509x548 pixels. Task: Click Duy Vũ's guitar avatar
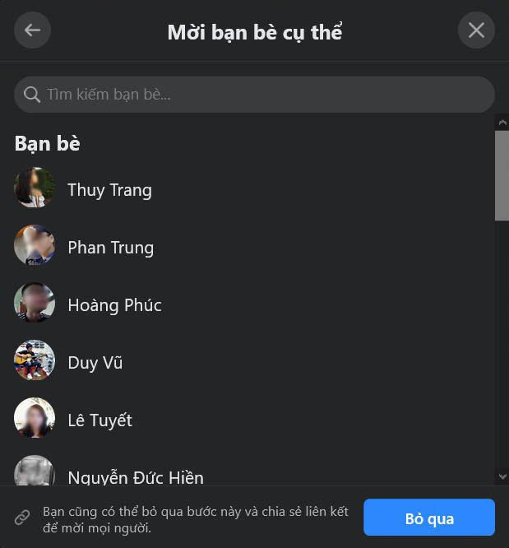click(35, 360)
